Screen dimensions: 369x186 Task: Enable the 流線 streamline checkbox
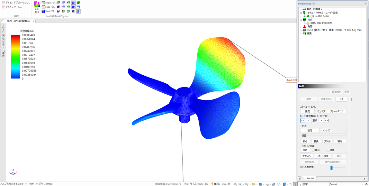click(x=328, y=150)
